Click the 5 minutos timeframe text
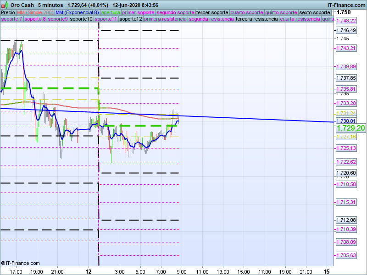The width and height of the screenshot is (367, 275). click(x=50, y=5)
